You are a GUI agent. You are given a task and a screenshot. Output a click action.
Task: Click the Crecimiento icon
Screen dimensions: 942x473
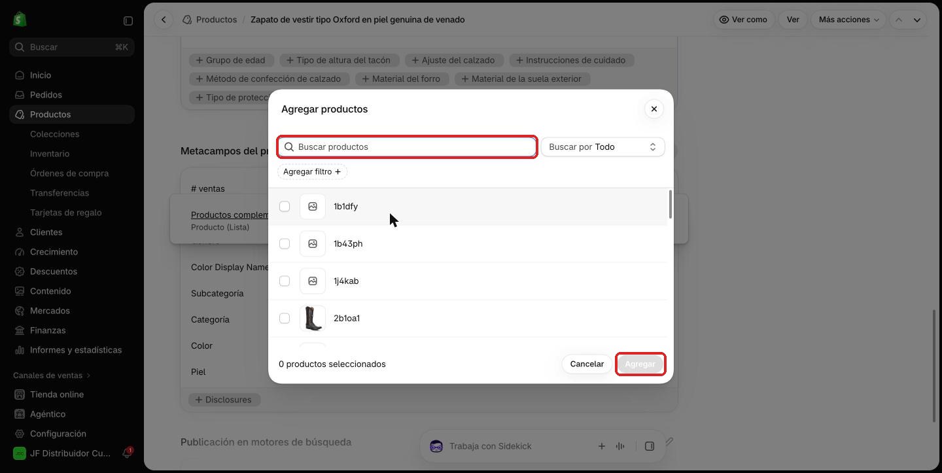tap(20, 252)
